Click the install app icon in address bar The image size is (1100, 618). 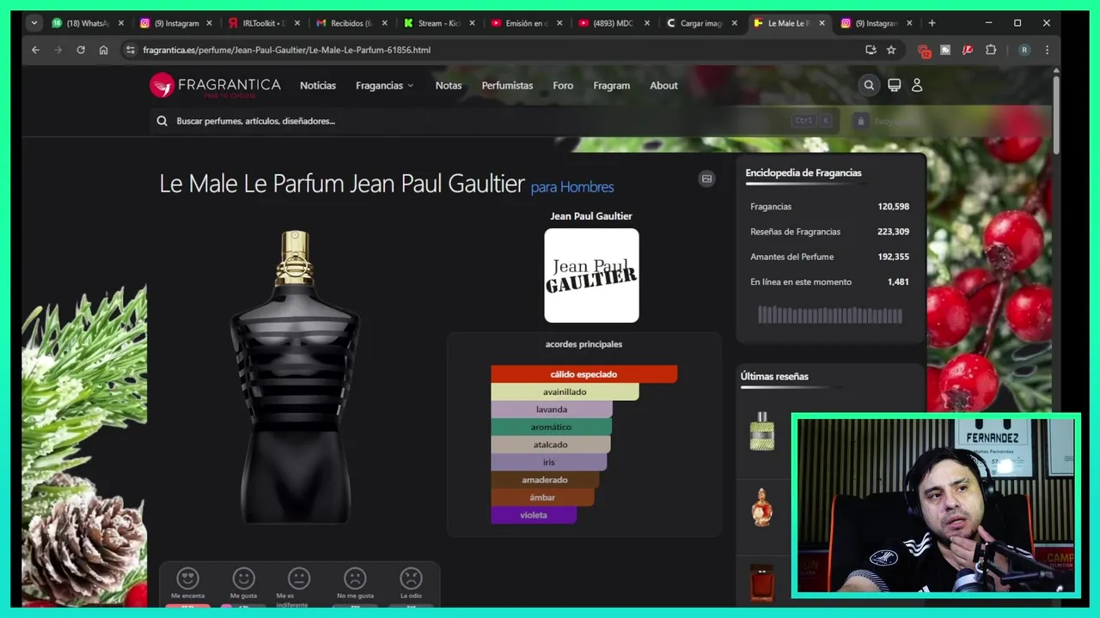coord(871,50)
